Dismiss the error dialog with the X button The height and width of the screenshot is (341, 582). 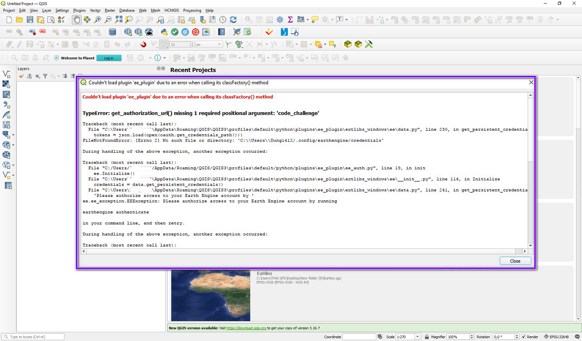(531, 82)
